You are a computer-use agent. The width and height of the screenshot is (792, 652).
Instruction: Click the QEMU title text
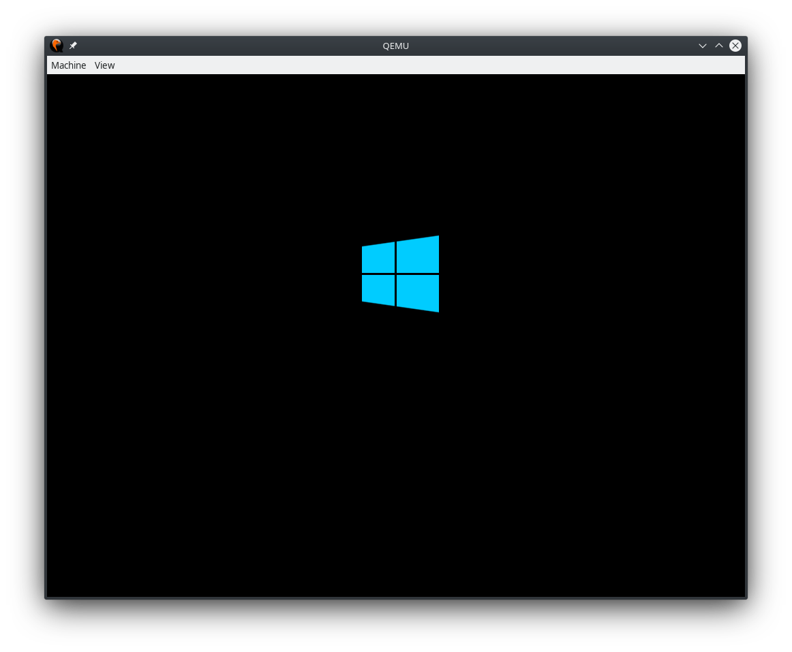click(395, 46)
